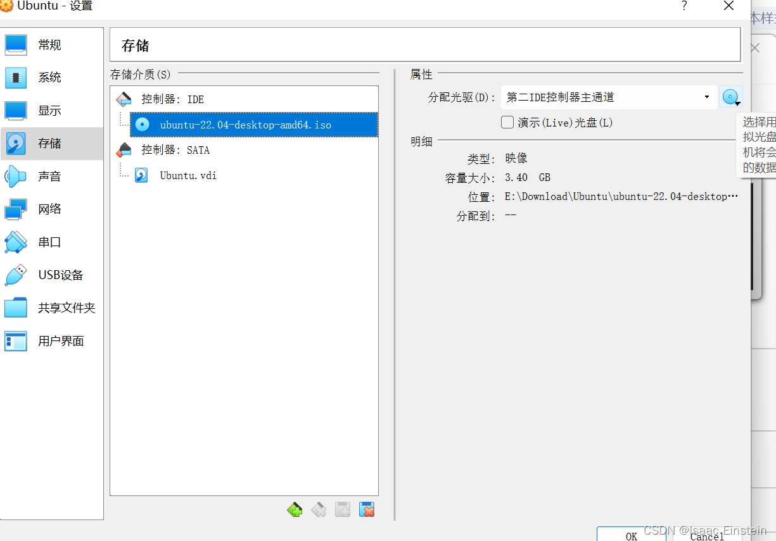
Task: Open the 显示 (Display) settings category
Action: point(52,111)
